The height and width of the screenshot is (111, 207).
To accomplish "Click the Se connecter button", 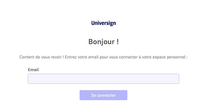I will [103, 95].
